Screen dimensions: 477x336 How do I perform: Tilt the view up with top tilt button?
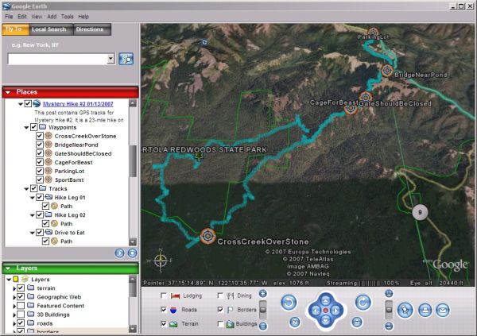click(389, 293)
